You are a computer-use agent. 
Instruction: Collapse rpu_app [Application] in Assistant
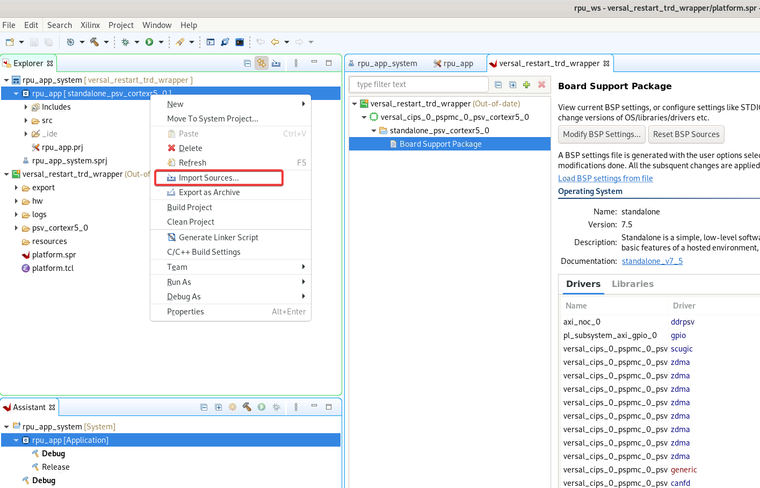click(16, 440)
